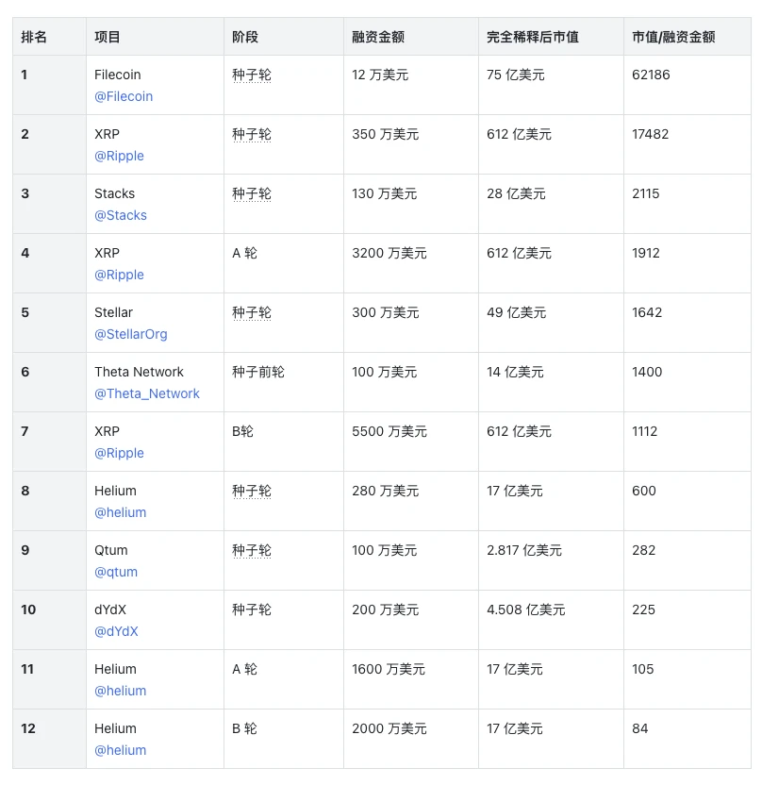The height and width of the screenshot is (785, 762).
Task: Open the @Stacks handle link
Action: click(121, 215)
